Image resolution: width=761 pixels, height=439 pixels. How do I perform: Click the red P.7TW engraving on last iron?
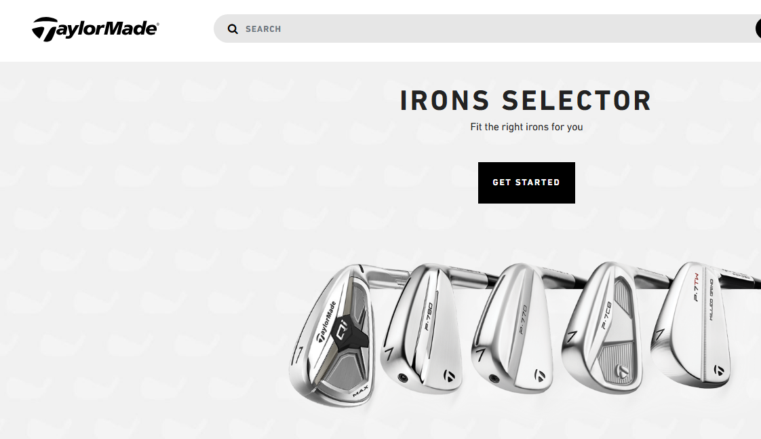click(695, 287)
